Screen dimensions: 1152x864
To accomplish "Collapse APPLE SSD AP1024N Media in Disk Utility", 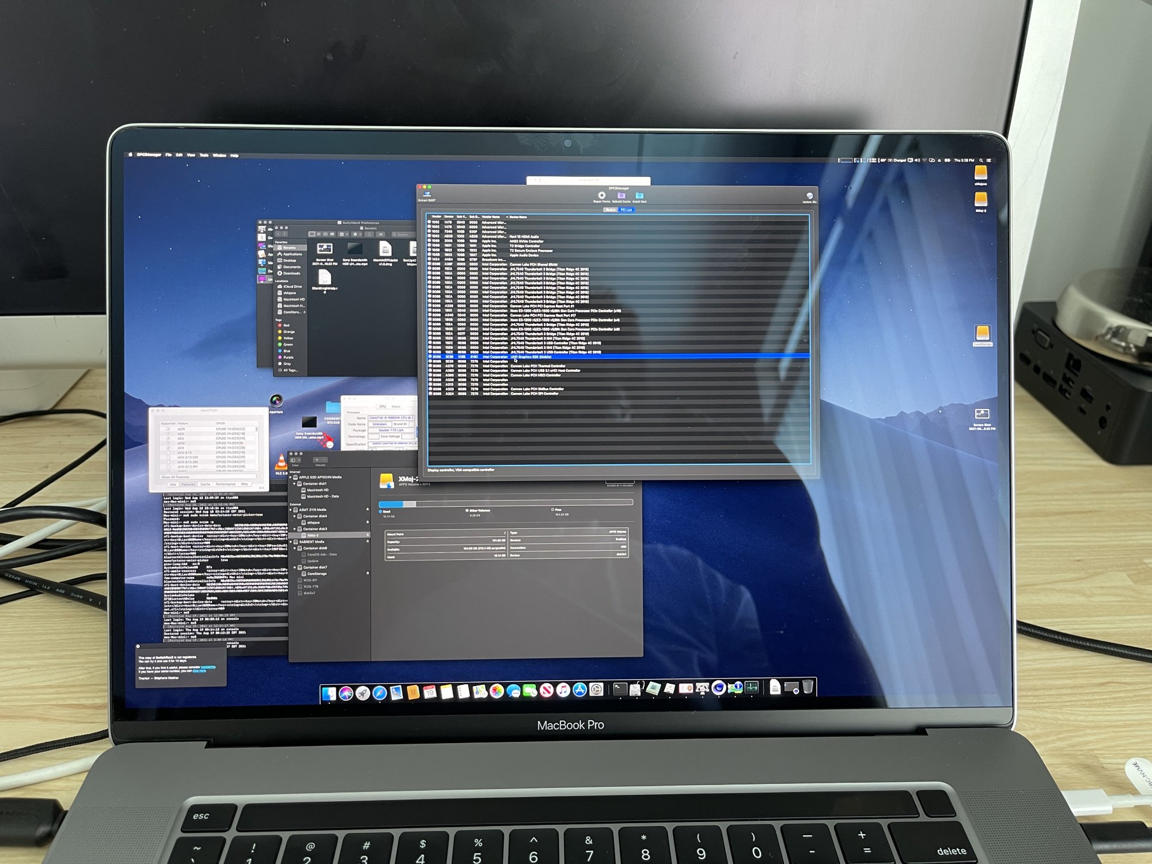I will pos(291,477).
